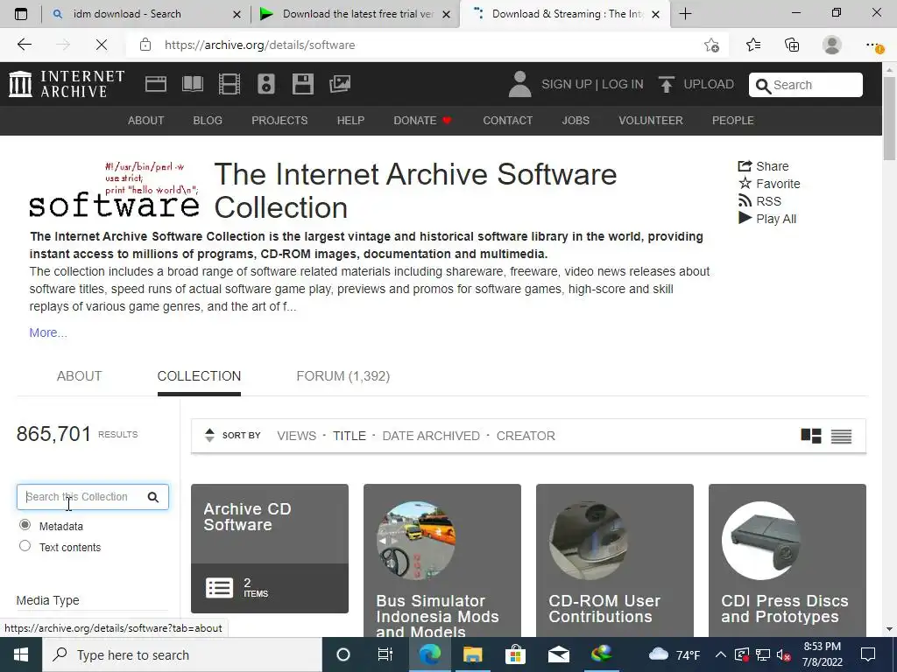Open browser Collections icon
Screen dimensions: 897x672
[792, 45]
